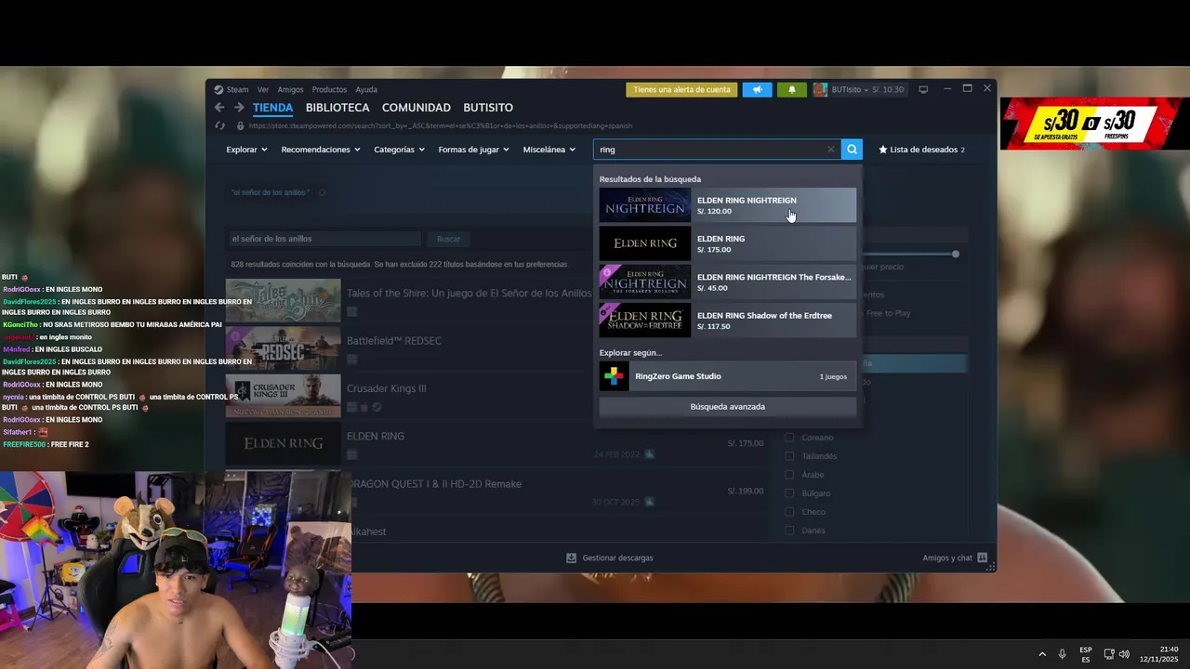The width and height of the screenshot is (1190, 669).
Task: Select NIGHTREIGN The Forsaken Hollows suggestion
Action: pos(727,282)
